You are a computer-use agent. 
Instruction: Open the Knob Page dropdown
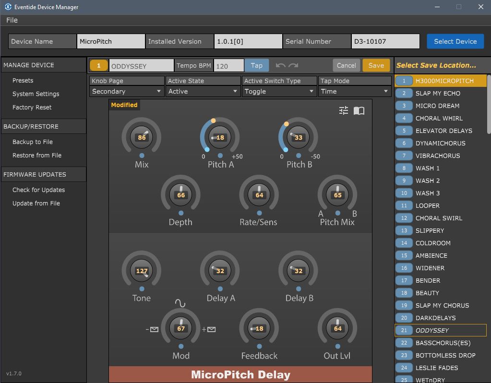127,92
